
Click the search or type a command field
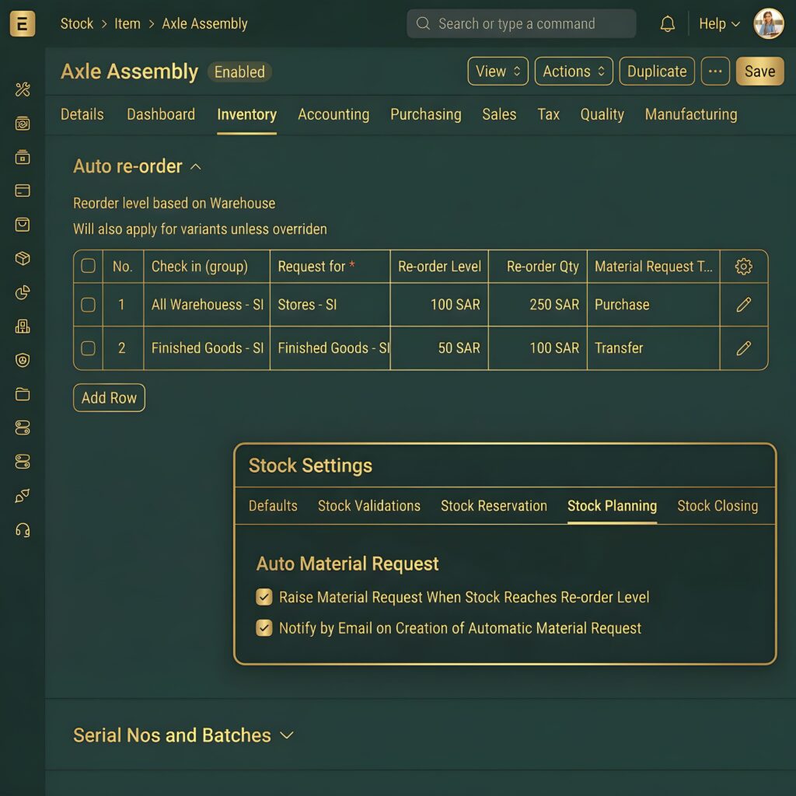(x=521, y=24)
